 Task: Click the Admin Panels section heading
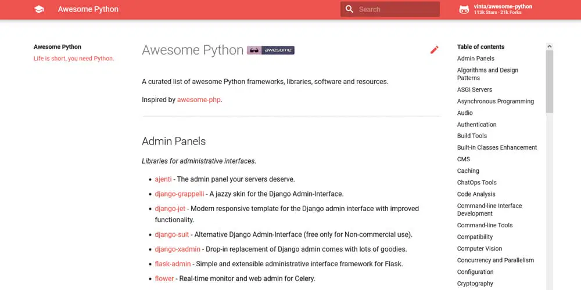click(x=174, y=142)
